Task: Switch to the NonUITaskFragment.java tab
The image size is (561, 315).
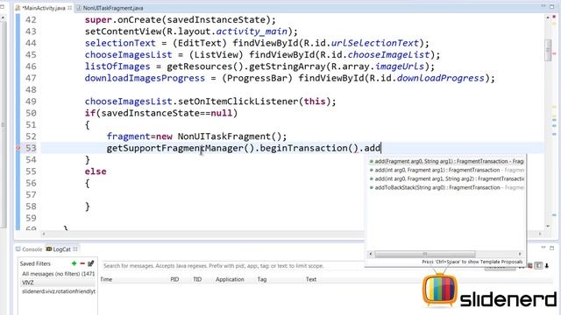Action: click(110, 8)
